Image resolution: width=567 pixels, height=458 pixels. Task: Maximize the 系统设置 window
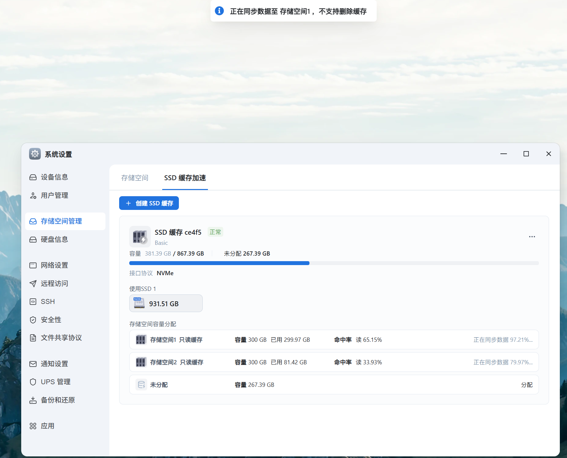[x=526, y=154]
